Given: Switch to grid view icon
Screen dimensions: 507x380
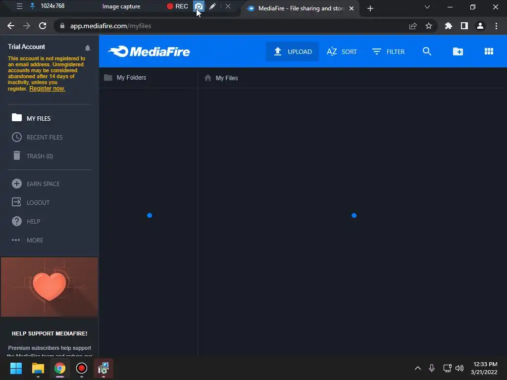Looking at the screenshot, I should click(x=489, y=51).
